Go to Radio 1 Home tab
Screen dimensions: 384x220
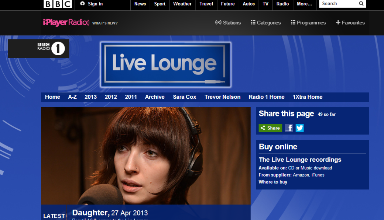pos(267,97)
